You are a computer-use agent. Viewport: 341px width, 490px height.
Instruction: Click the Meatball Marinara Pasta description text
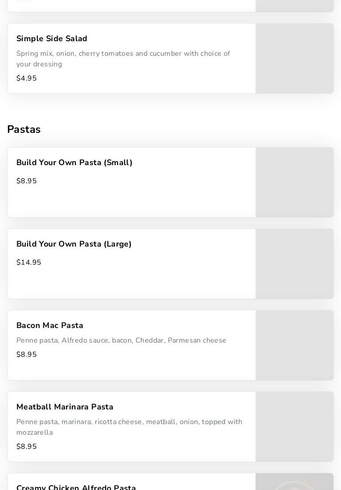click(x=129, y=427)
